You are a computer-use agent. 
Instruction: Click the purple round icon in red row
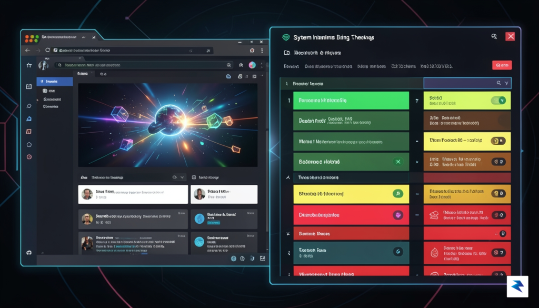(398, 215)
